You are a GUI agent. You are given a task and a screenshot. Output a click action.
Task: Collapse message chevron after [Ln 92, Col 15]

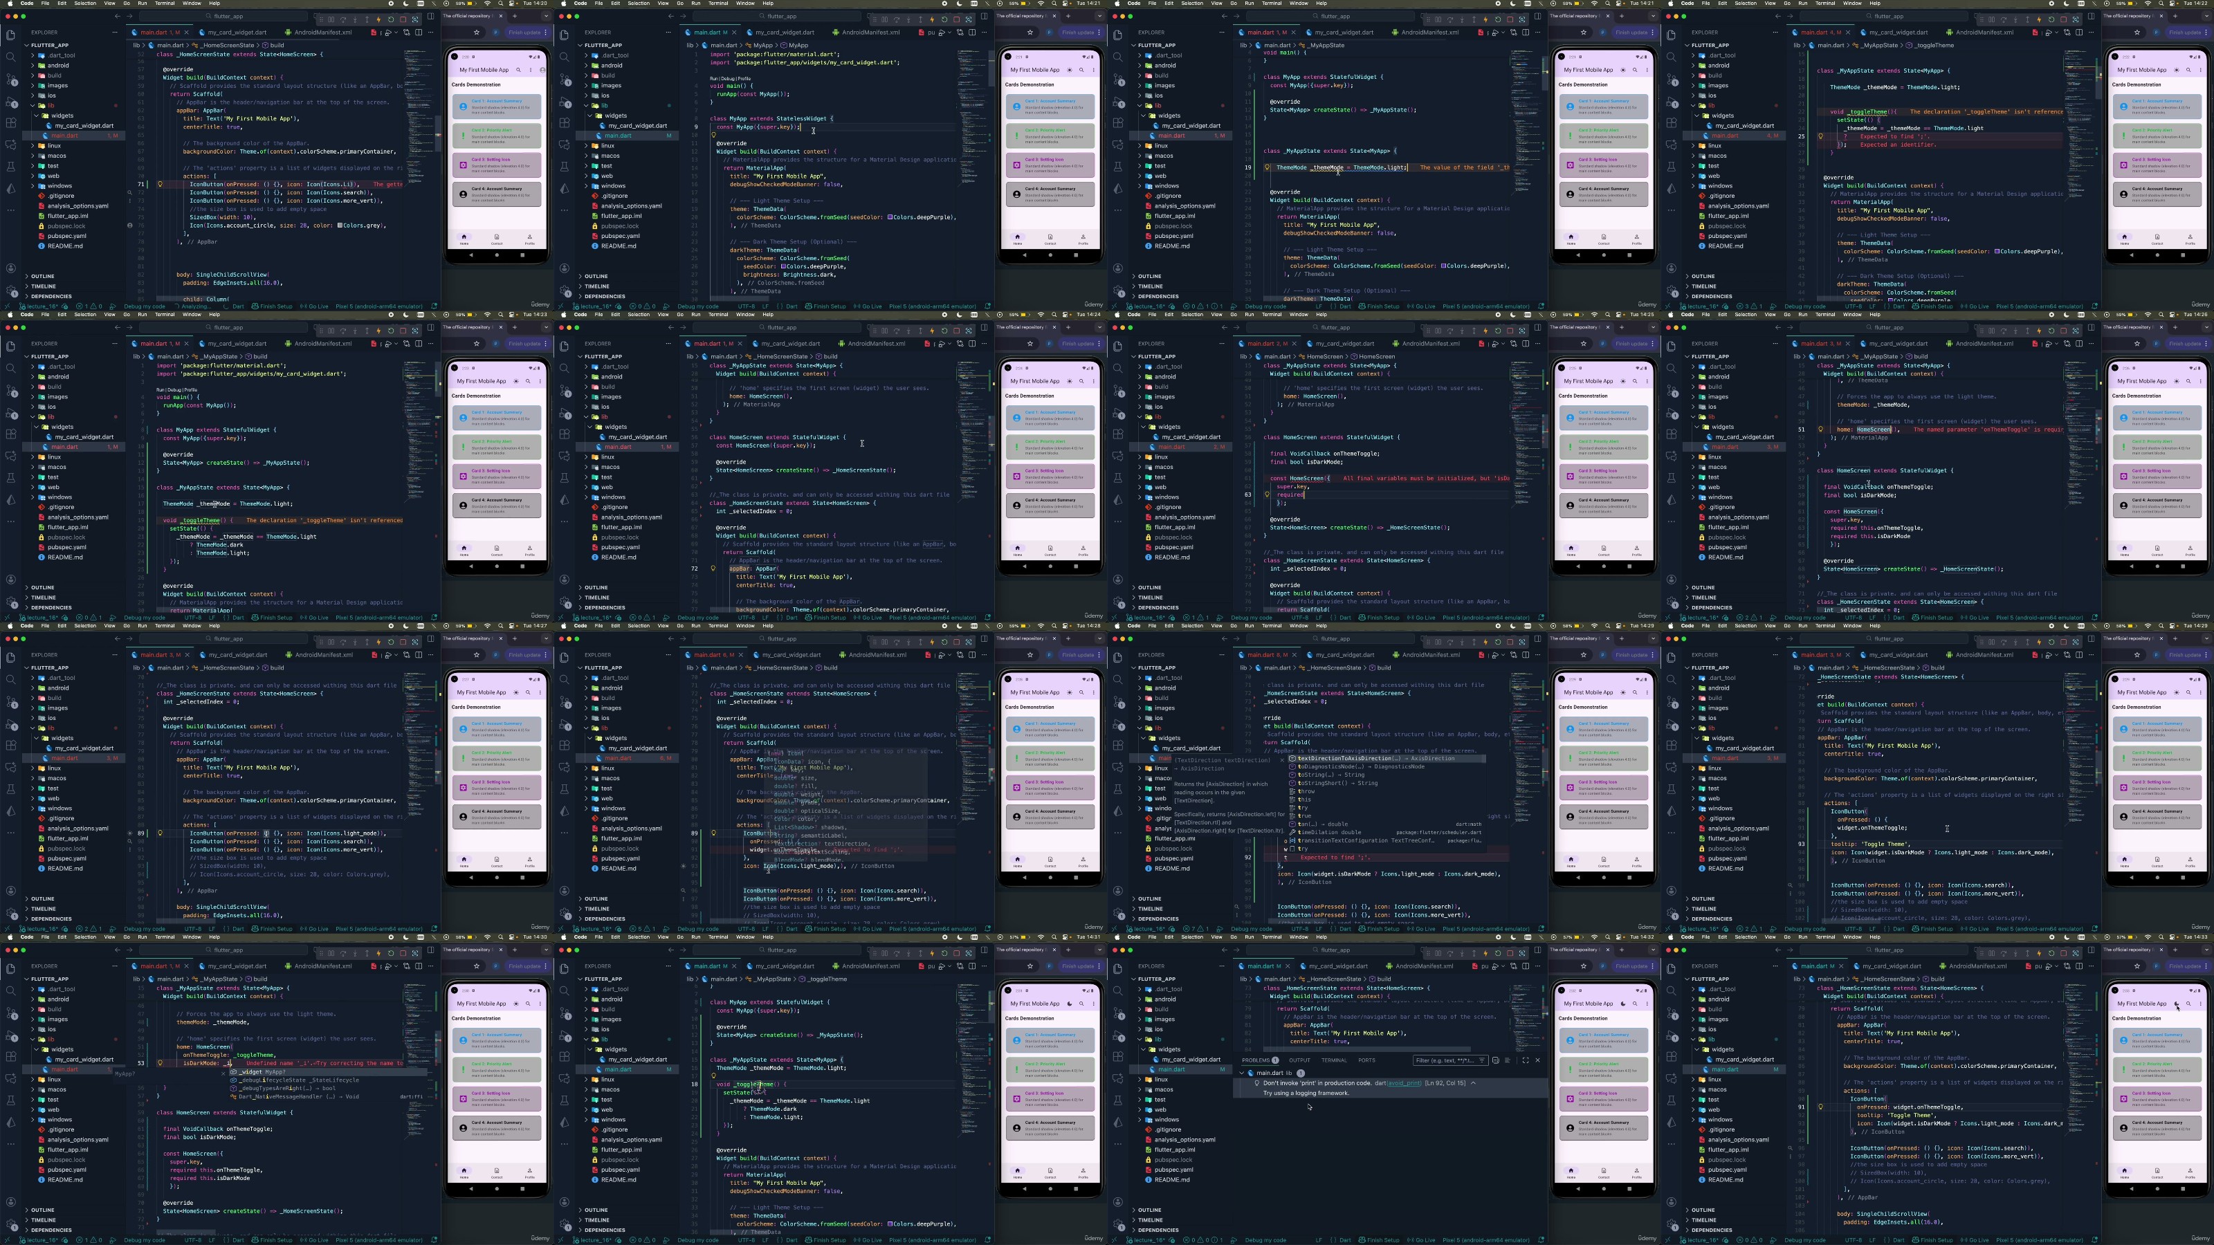(x=1473, y=1083)
